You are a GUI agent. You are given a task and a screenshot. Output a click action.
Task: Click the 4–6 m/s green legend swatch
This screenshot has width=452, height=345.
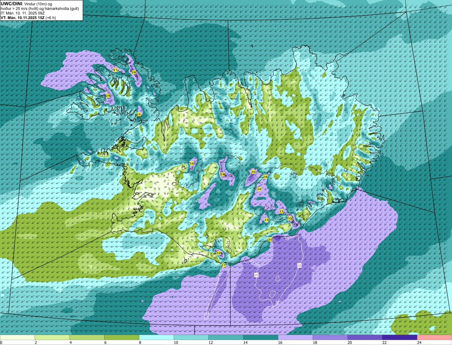click(x=87, y=337)
